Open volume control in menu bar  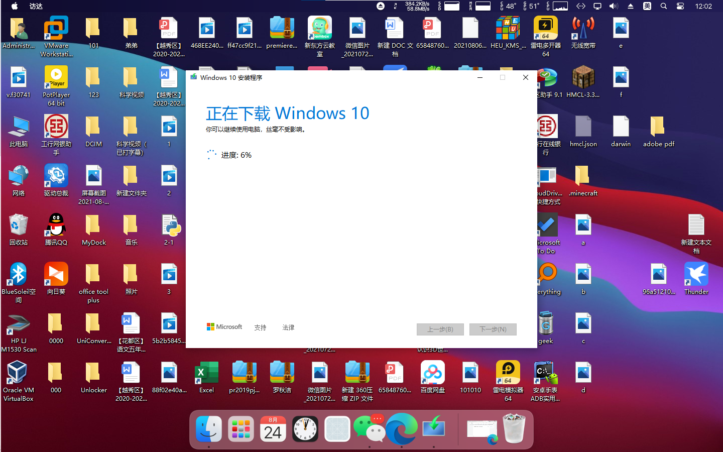click(614, 6)
